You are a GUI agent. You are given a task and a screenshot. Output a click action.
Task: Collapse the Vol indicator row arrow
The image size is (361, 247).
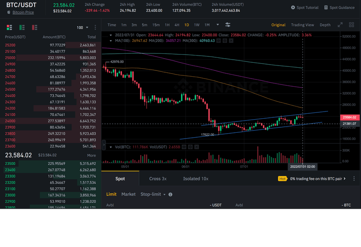(111, 147)
